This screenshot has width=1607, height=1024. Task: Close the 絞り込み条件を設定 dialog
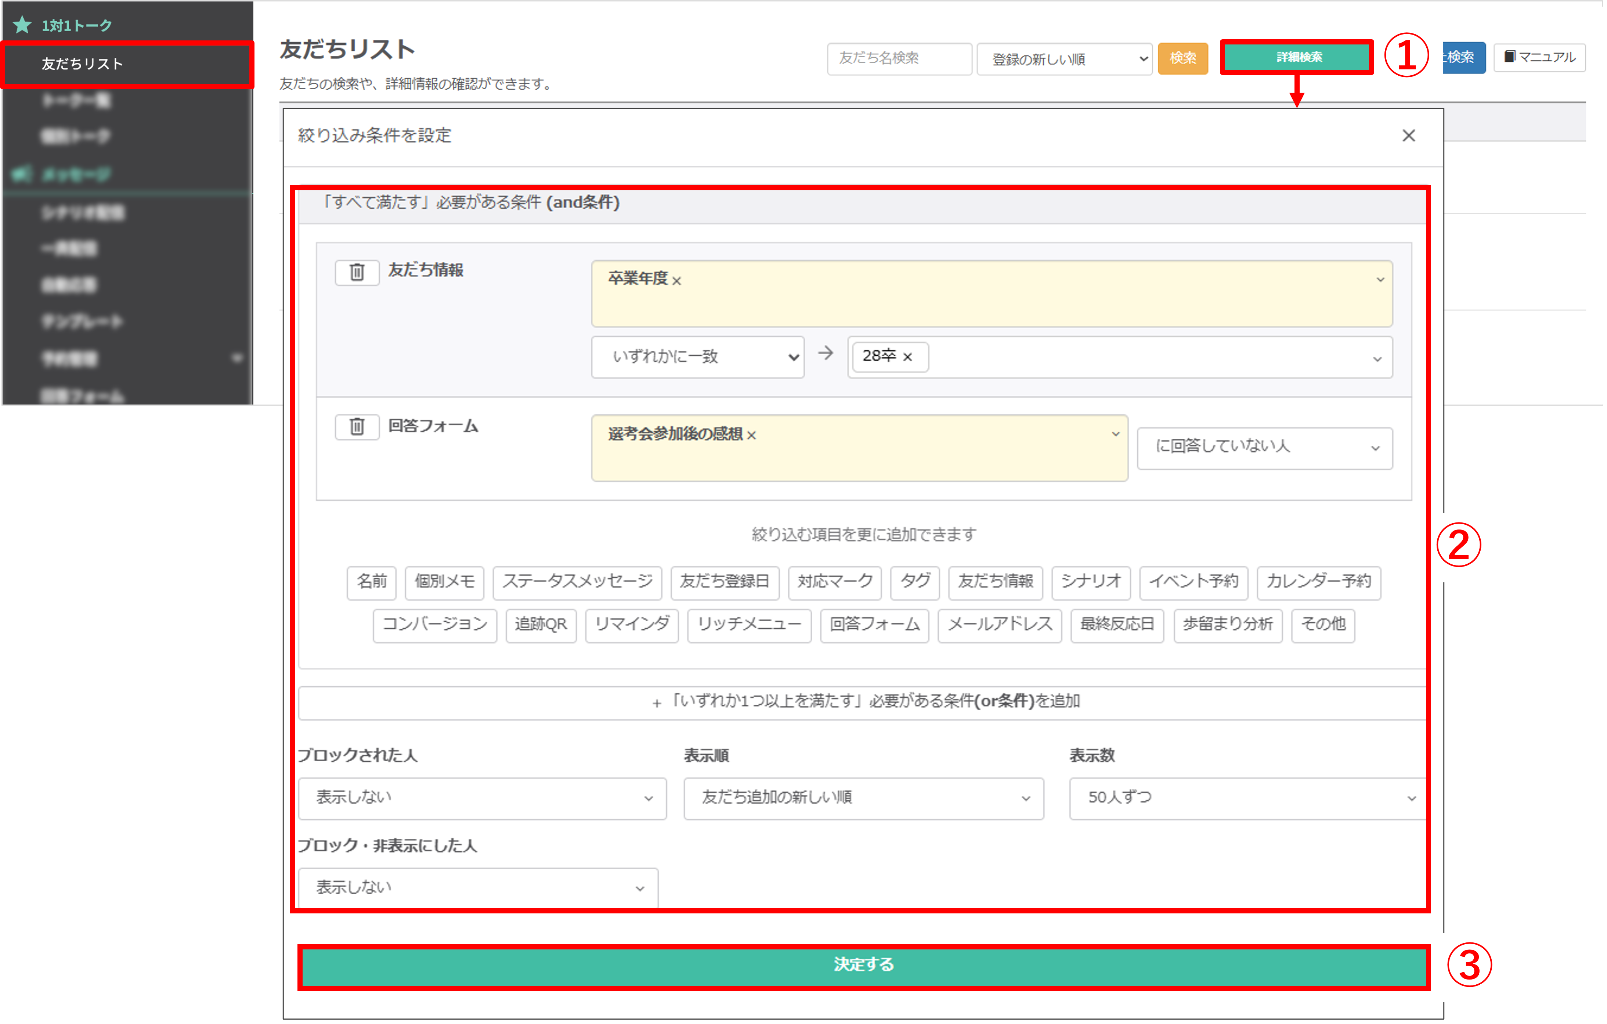(1408, 136)
